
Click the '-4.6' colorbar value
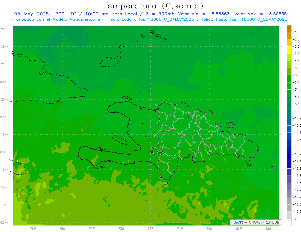tap(296, 61)
